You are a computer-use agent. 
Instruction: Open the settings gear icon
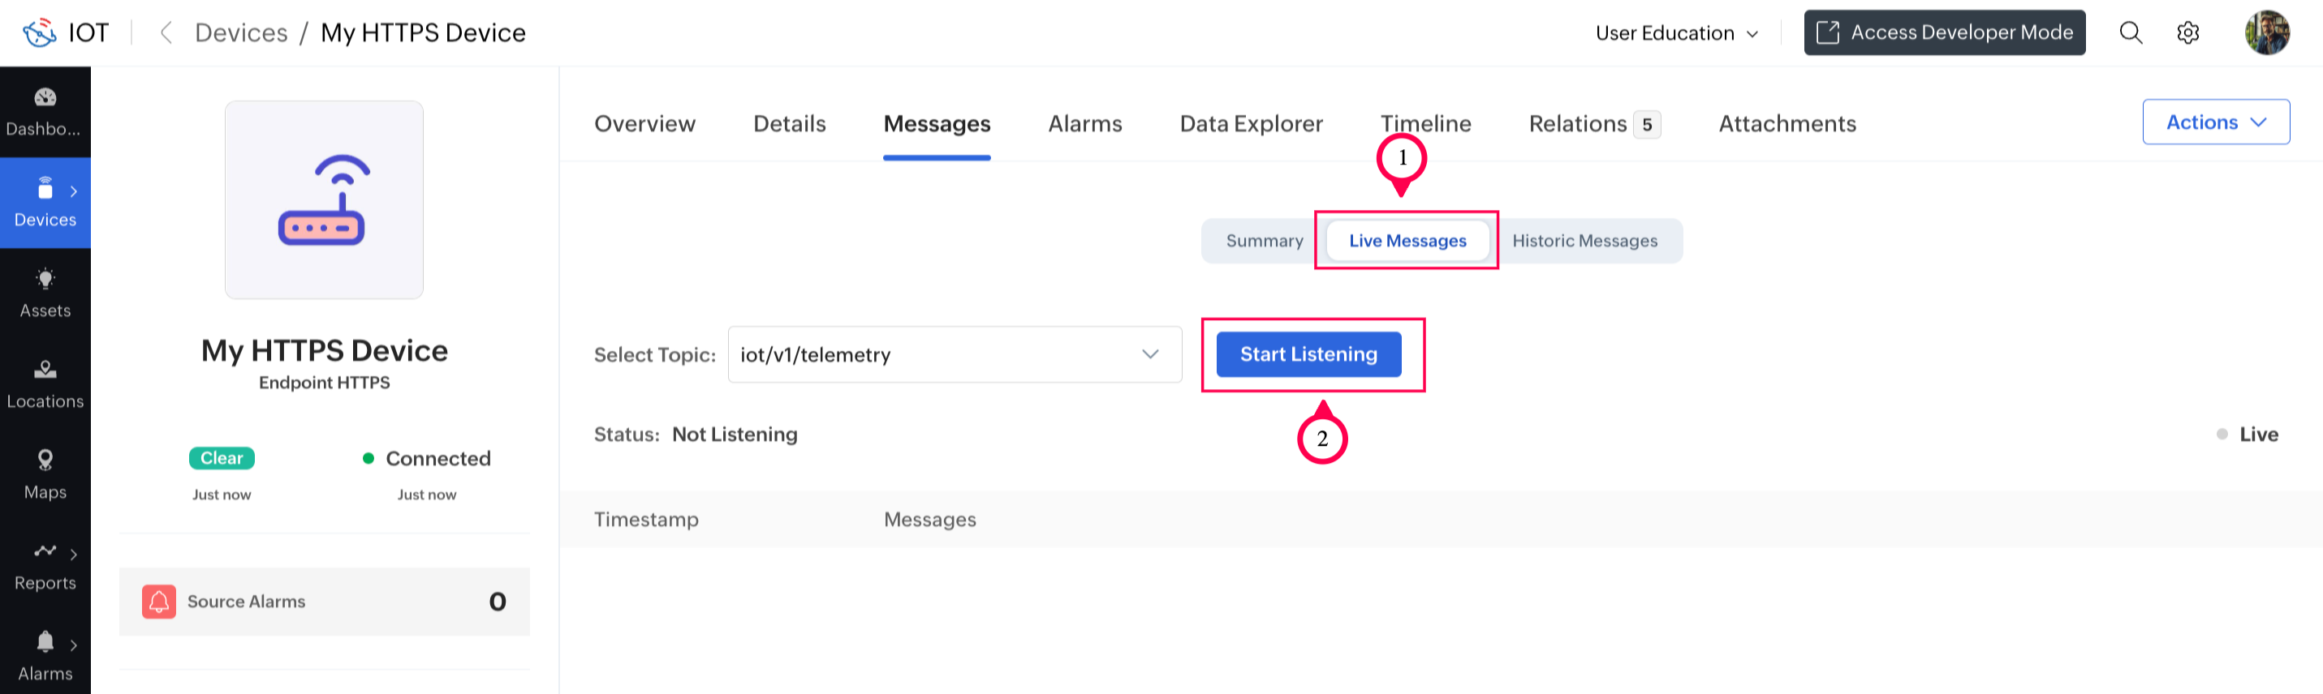click(x=2187, y=33)
